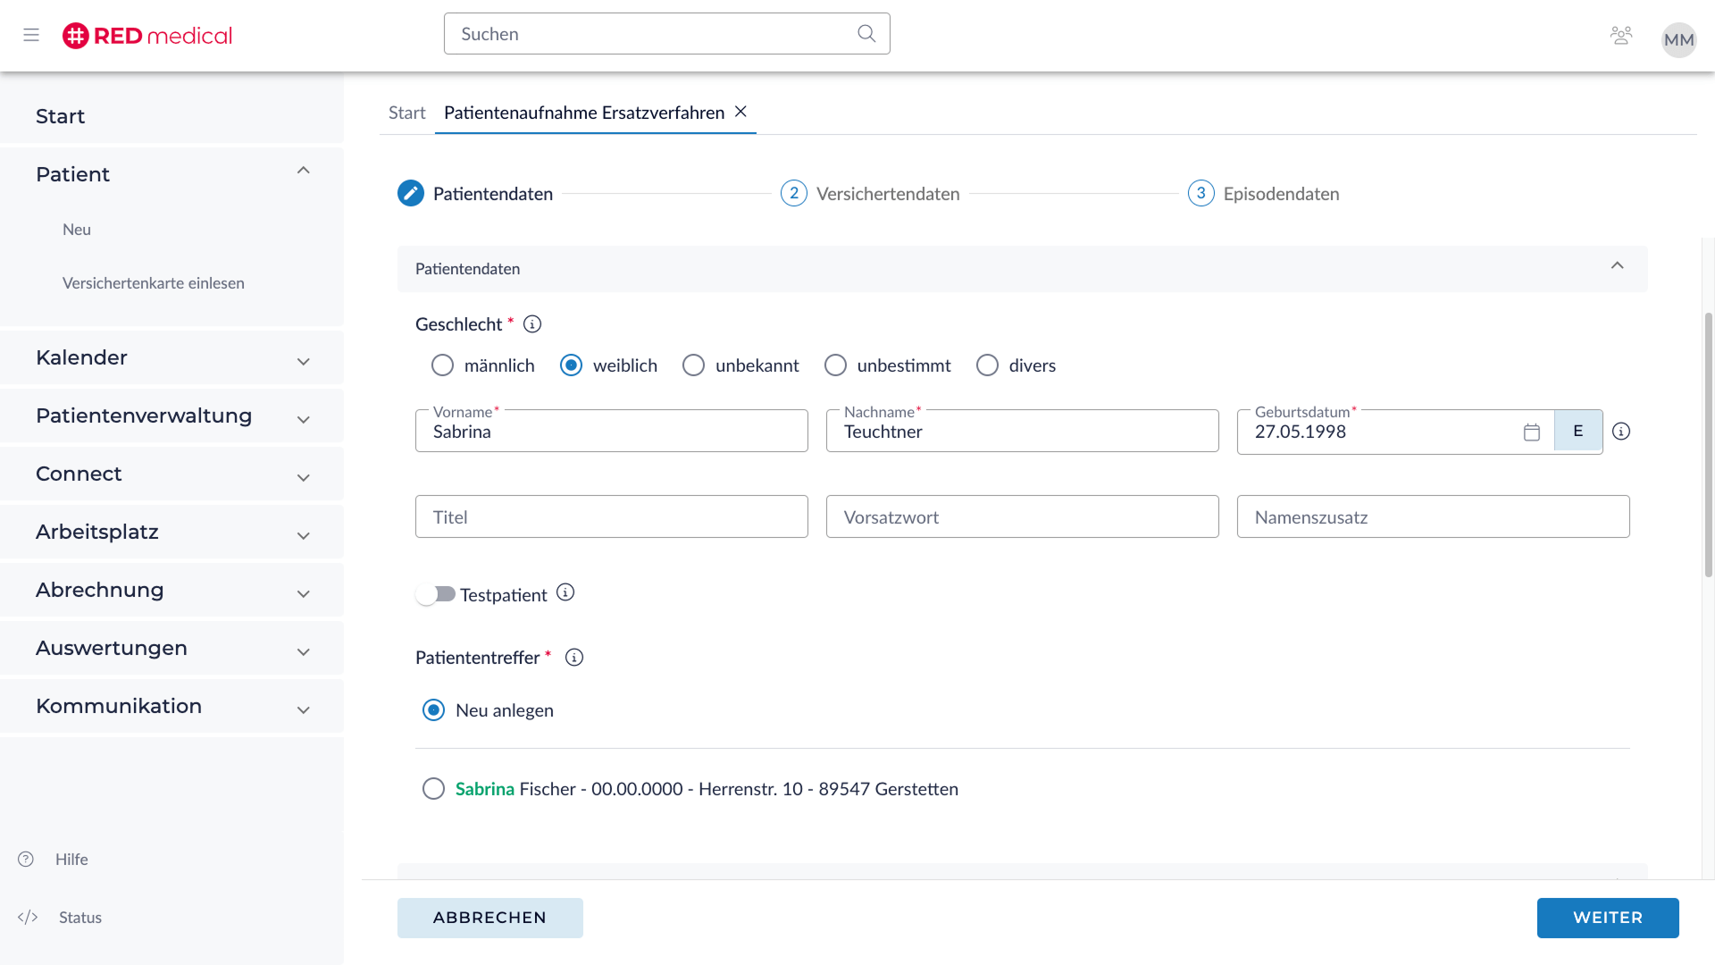Screen dimensions: 1715x965
Task: Open Versichertenkarte einlesen menu item
Action: (153, 283)
